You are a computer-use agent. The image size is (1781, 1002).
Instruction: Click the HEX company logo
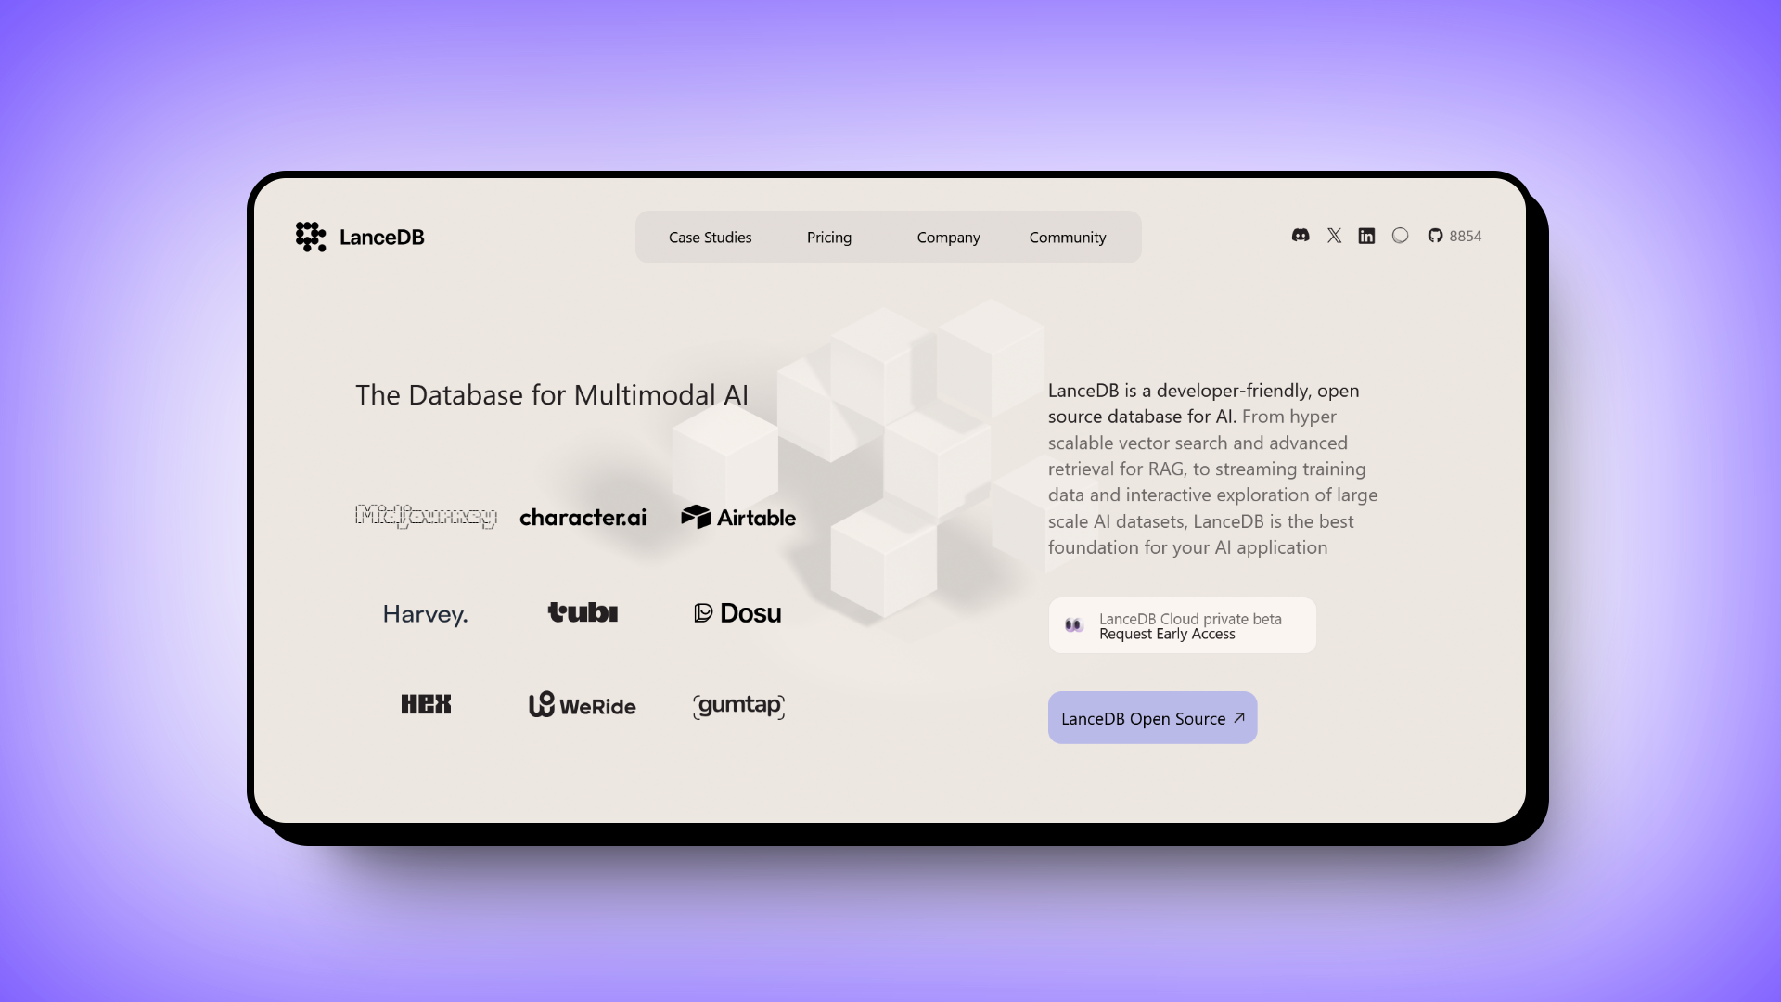point(426,703)
